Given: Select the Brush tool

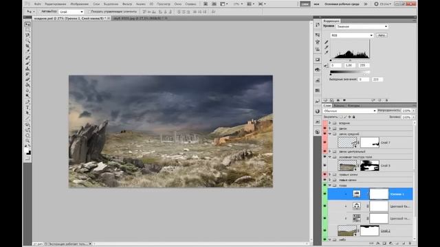Looking at the screenshot, I should click(x=27, y=63).
